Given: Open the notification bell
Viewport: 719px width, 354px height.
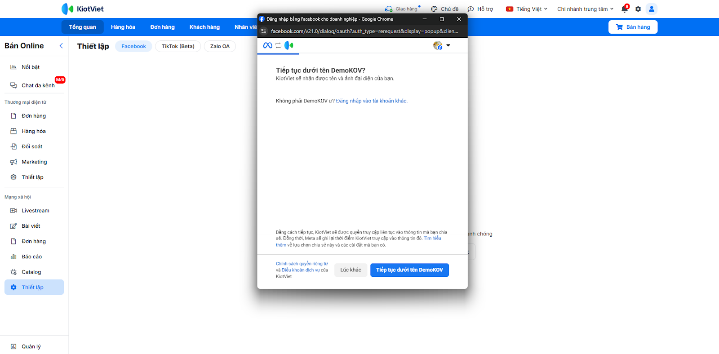Looking at the screenshot, I should 625,9.
